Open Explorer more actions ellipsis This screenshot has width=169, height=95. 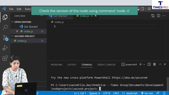(x=42, y=16)
